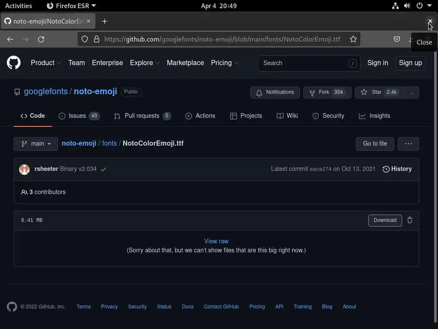Screen dimensions: 438x329
Task: Open the main branch selector
Action: pos(36,144)
